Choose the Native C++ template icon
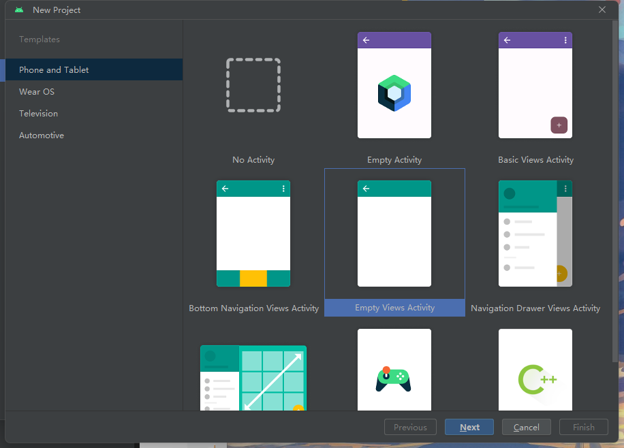The width and height of the screenshot is (624, 448). pyautogui.click(x=535, y=370)
